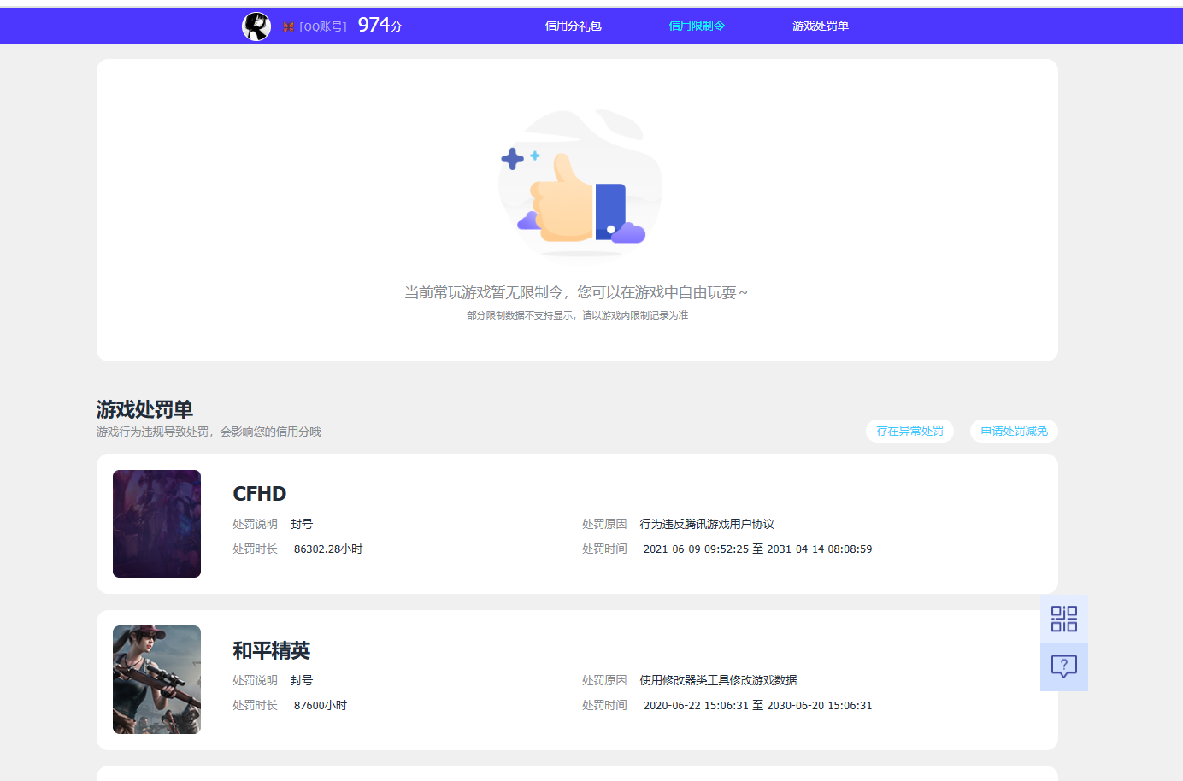Open the 和平精英 penalty title link
This screenshot has width=1183, height=781.
(x=273, y=649)
